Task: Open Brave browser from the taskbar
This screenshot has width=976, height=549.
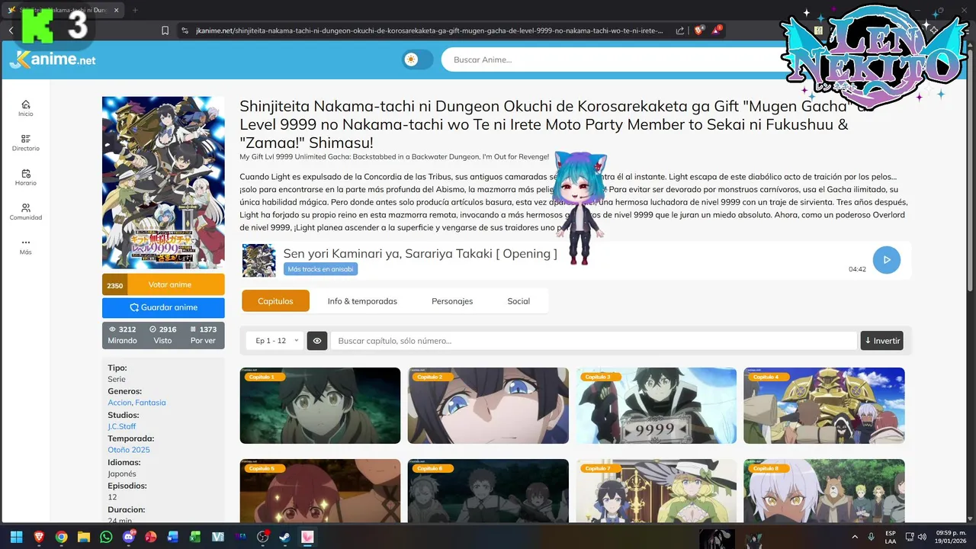Action: [39, 537]
